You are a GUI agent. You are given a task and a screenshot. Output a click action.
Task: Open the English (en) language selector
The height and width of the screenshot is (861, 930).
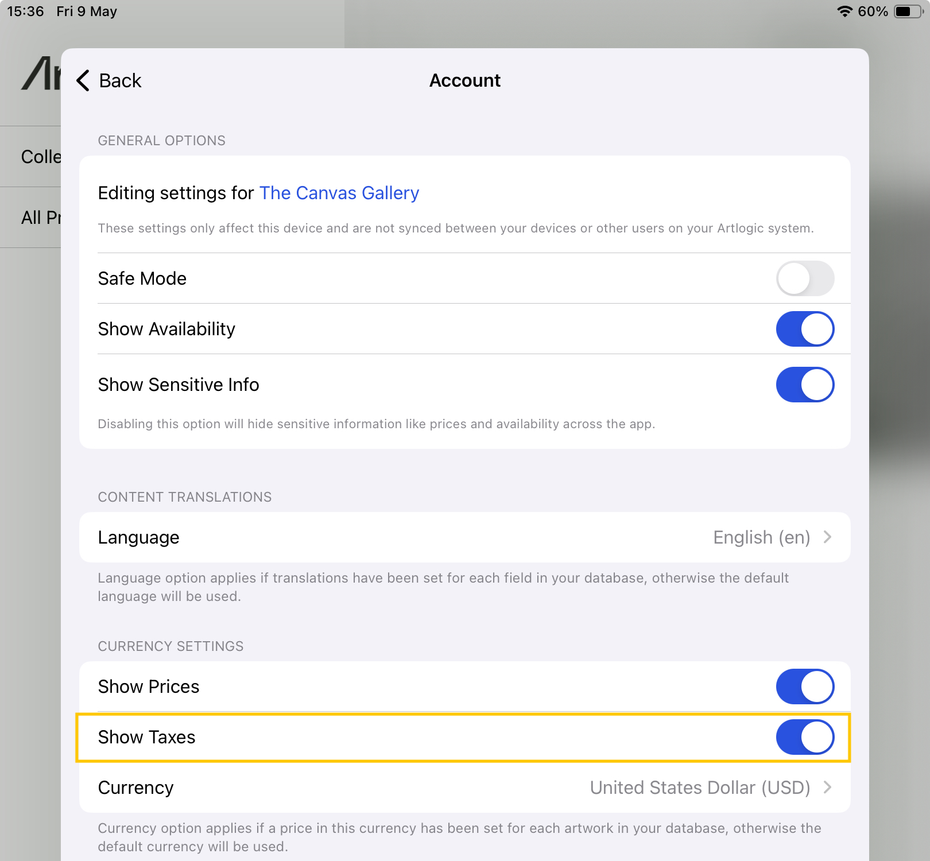(761, 537)
